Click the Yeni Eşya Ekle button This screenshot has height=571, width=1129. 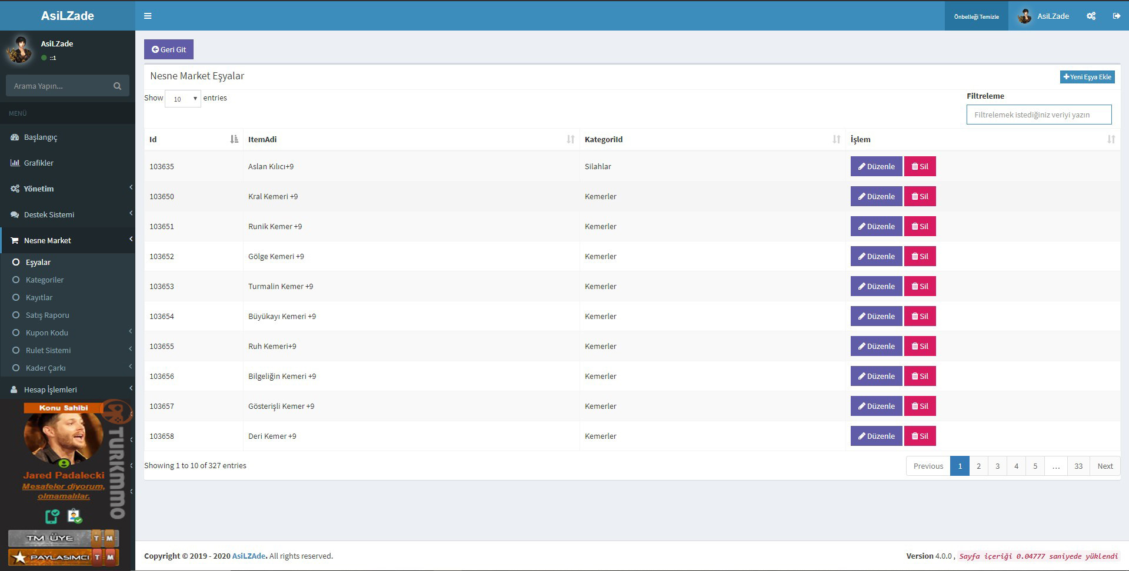point(1087,77)
